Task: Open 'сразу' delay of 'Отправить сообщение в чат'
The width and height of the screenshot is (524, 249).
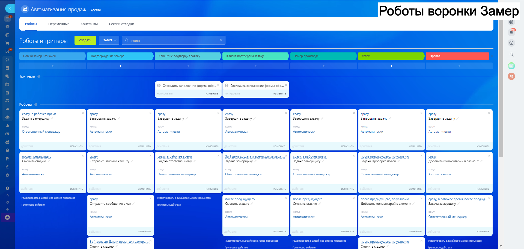Action: [x=94, y=199]
